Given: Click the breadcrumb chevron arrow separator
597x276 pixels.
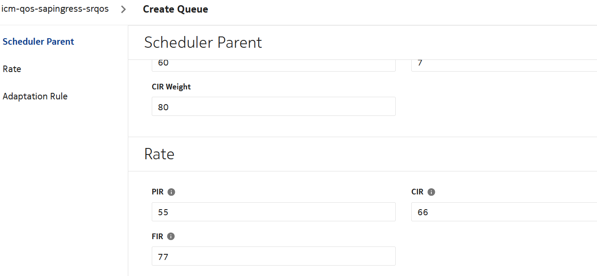Looking at the screenshot, I should pos(123,9).
